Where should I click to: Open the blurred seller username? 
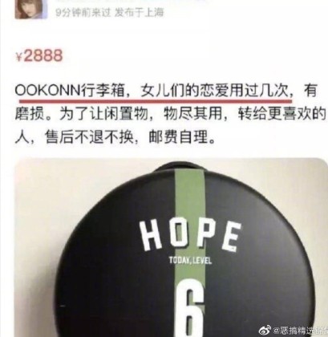pos(131,1)
